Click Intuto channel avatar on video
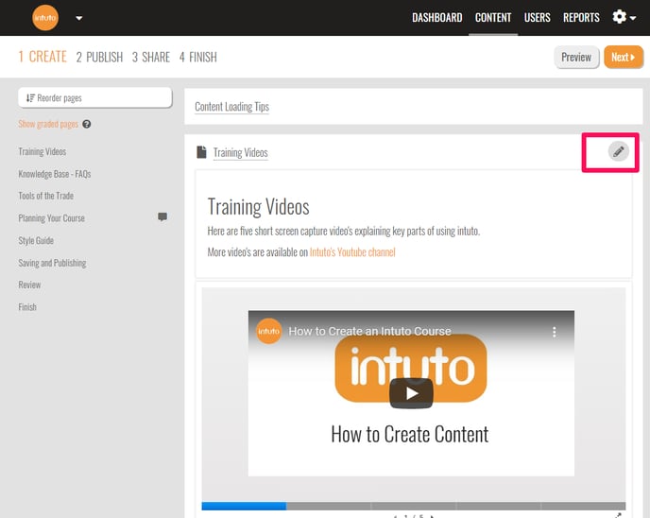 point(268,331)
